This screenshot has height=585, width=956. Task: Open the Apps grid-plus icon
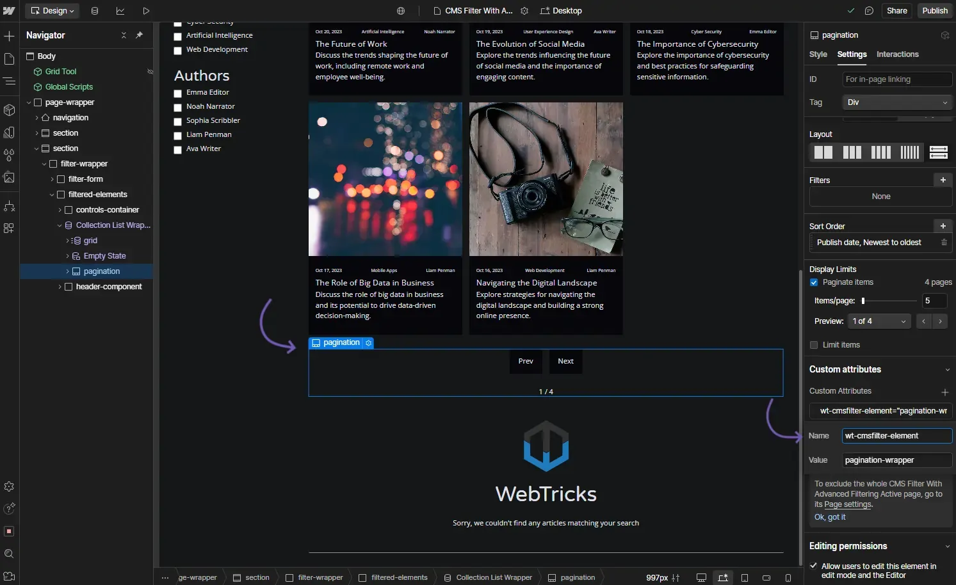point(9,228)
